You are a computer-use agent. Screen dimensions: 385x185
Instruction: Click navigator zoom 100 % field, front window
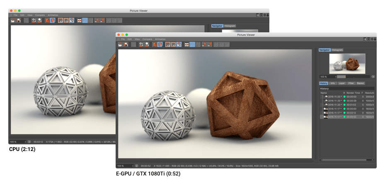[x=327, y=77]
